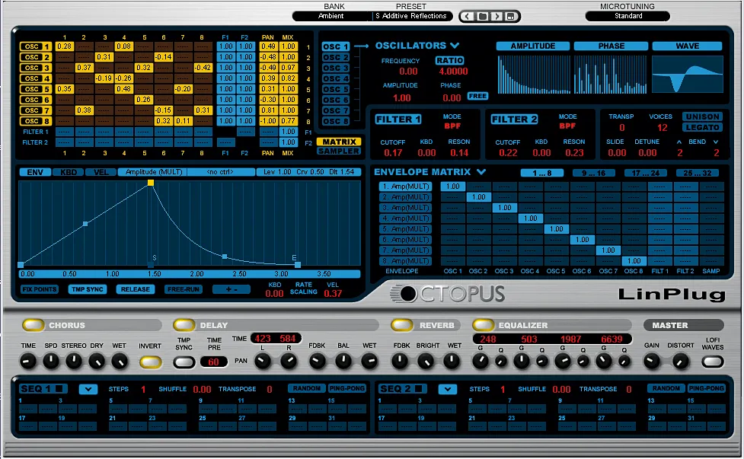Adjust the Chorus SPD knob
The width and height of the screenshot is (744, 459).
click(51, 362)
